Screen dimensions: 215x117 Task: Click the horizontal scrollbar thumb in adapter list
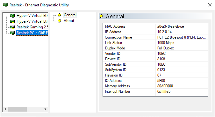pyautogui.click(x=18, y=109)
